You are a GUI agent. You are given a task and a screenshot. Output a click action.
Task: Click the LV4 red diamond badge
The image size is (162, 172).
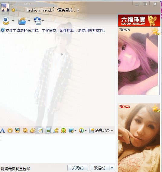(124, 107)
